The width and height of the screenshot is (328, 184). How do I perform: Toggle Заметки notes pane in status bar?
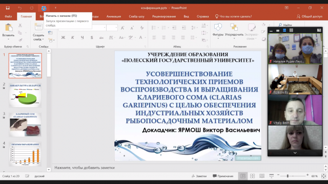(x=199, y=176)
